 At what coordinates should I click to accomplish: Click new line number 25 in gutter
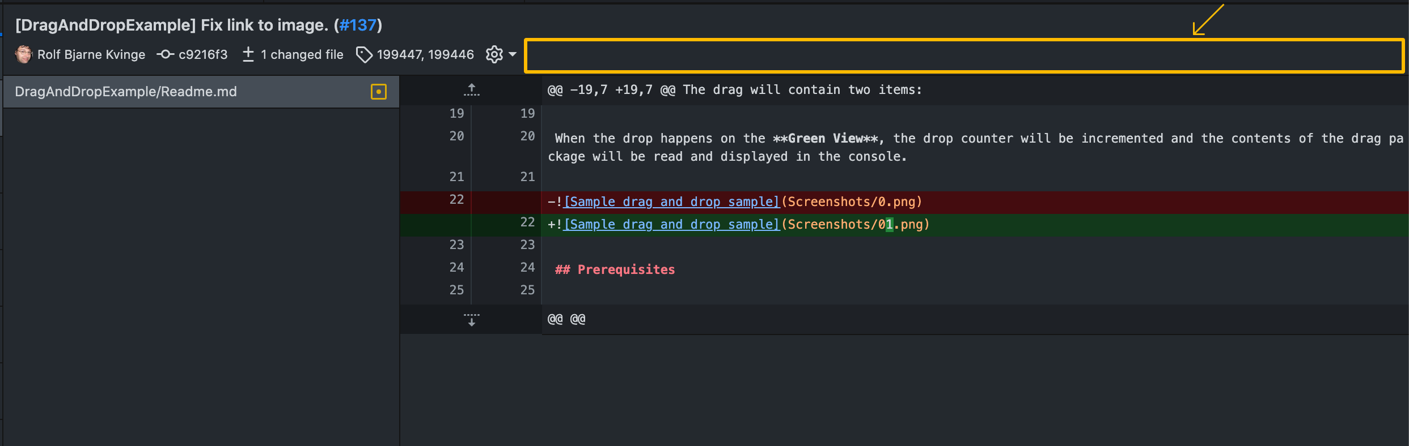coord(527,290)
